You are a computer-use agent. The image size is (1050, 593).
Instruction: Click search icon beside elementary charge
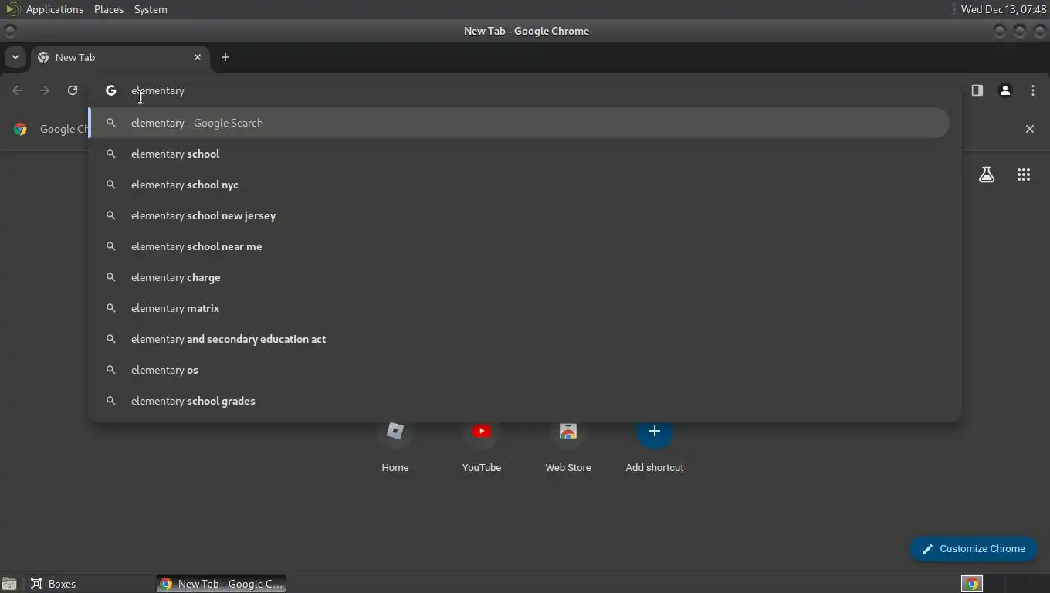[x=111, y=277]
